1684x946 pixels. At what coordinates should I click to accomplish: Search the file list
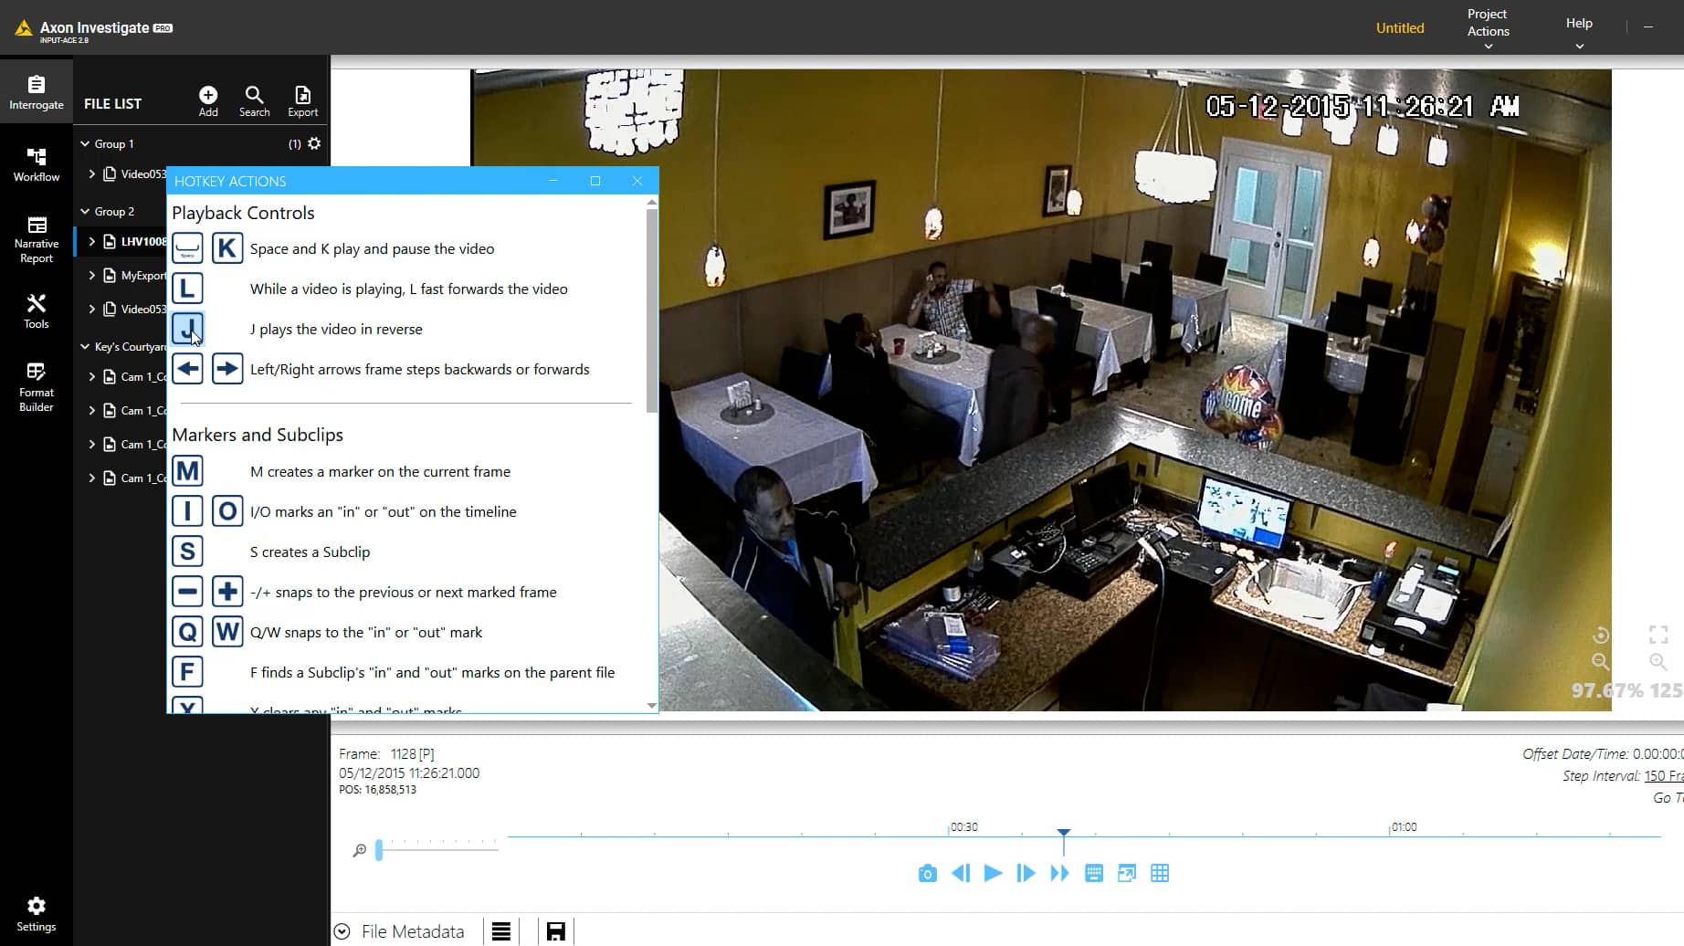click(254, 98)
